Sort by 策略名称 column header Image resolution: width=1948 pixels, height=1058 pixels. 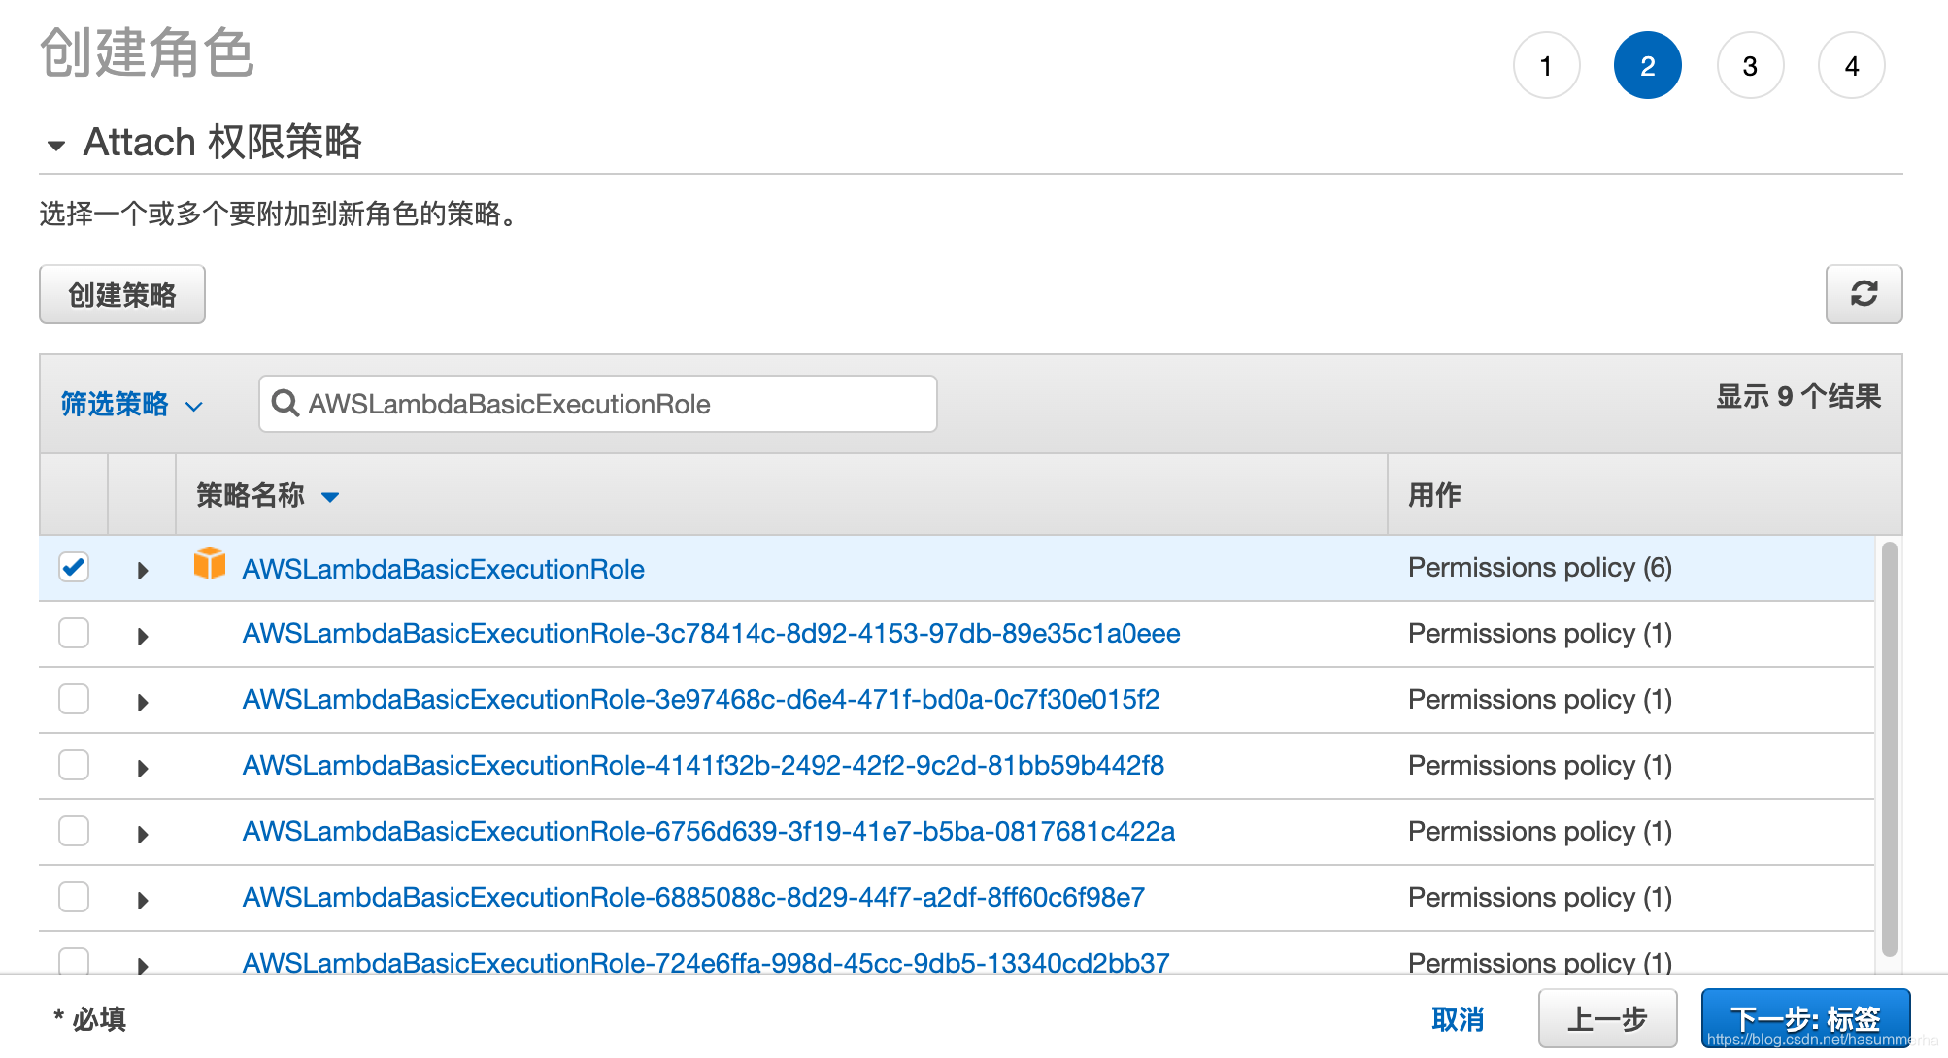(267, 495)
